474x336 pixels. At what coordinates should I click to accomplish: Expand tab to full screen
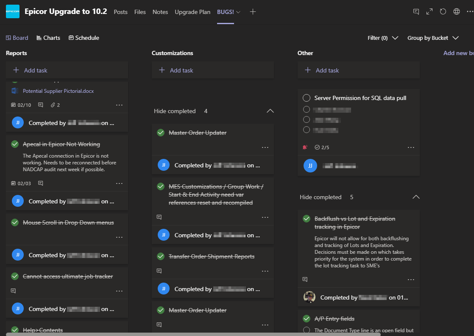tap(429, 11)
